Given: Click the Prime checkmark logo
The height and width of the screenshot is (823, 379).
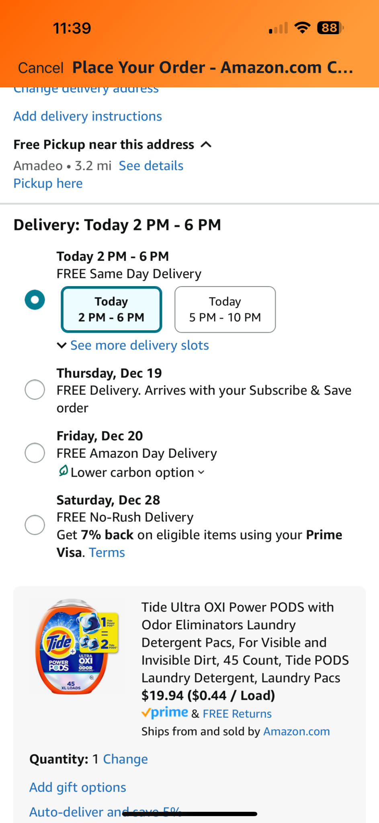Looking at the screenshot, I should pyautogui.click(x=165, y=713).
